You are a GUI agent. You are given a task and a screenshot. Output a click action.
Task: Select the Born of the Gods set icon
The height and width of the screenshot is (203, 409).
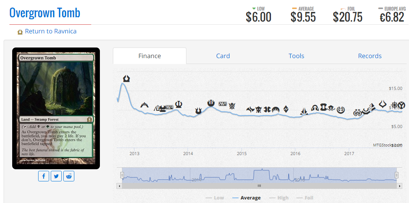click(x=198, y=111)
